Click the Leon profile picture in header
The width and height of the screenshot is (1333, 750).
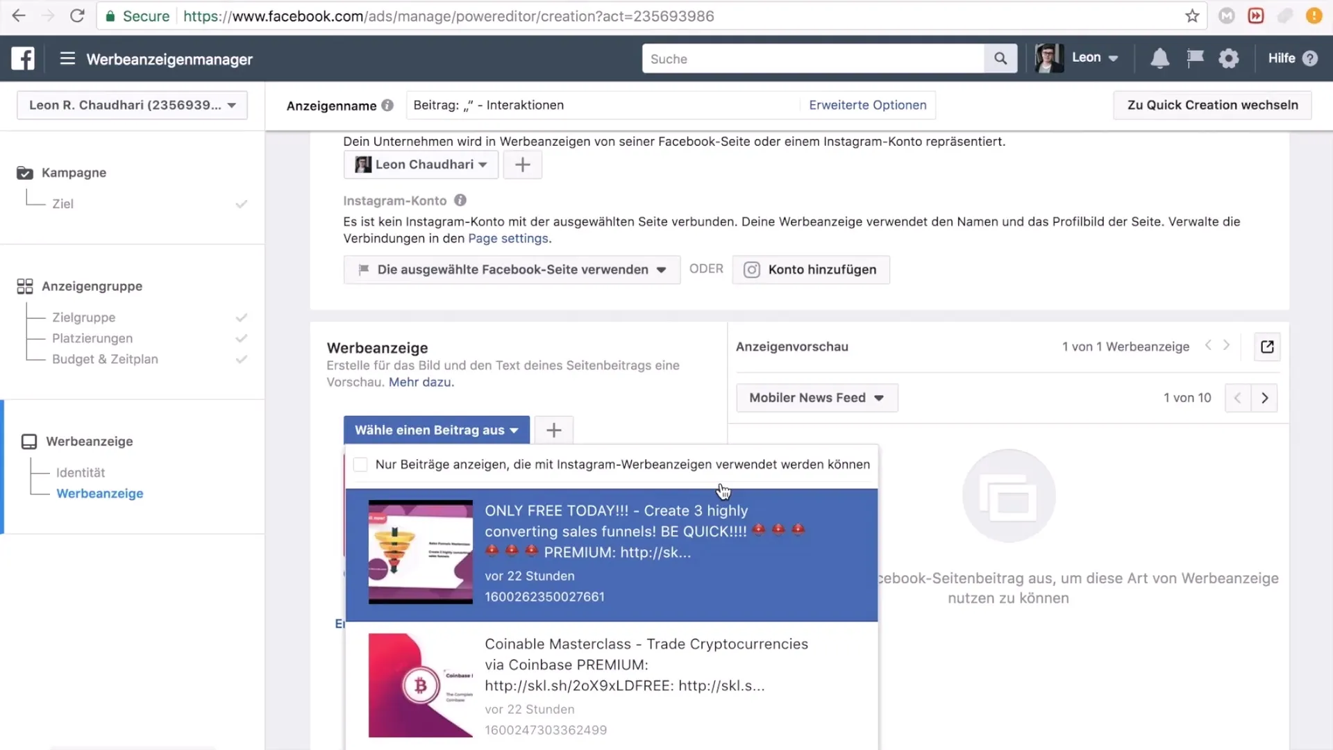click(x=1049, y=58)
